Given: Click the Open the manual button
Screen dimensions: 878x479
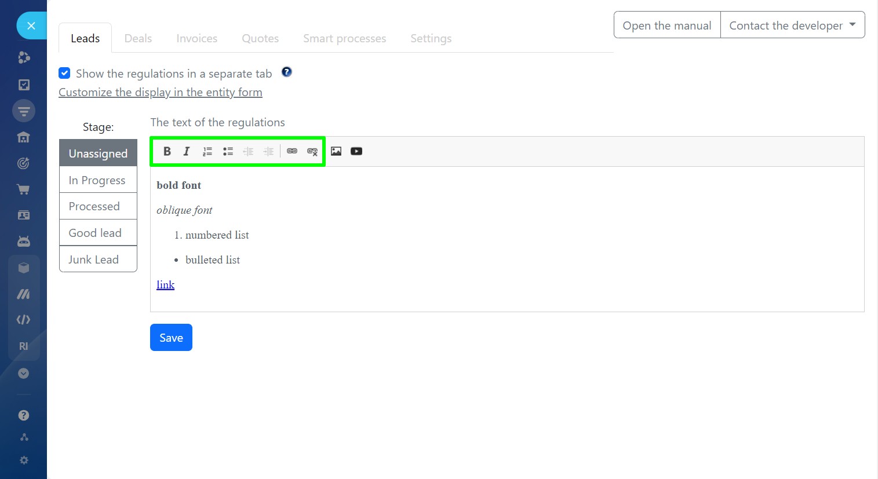Looking at the screenshot, I should (x=666, y=25).
